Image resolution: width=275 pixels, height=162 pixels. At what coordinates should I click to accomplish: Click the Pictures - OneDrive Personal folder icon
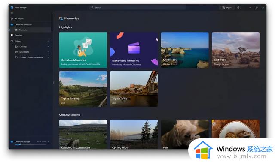(16, 57)
